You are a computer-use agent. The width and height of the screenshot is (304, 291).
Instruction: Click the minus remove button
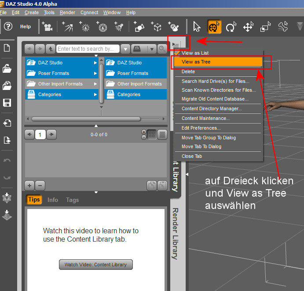(40, 186)
